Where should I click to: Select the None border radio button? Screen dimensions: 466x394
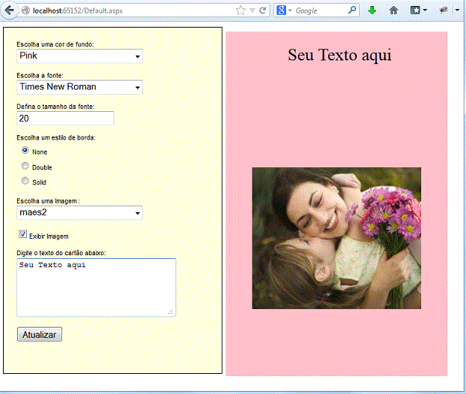[25, 150]
